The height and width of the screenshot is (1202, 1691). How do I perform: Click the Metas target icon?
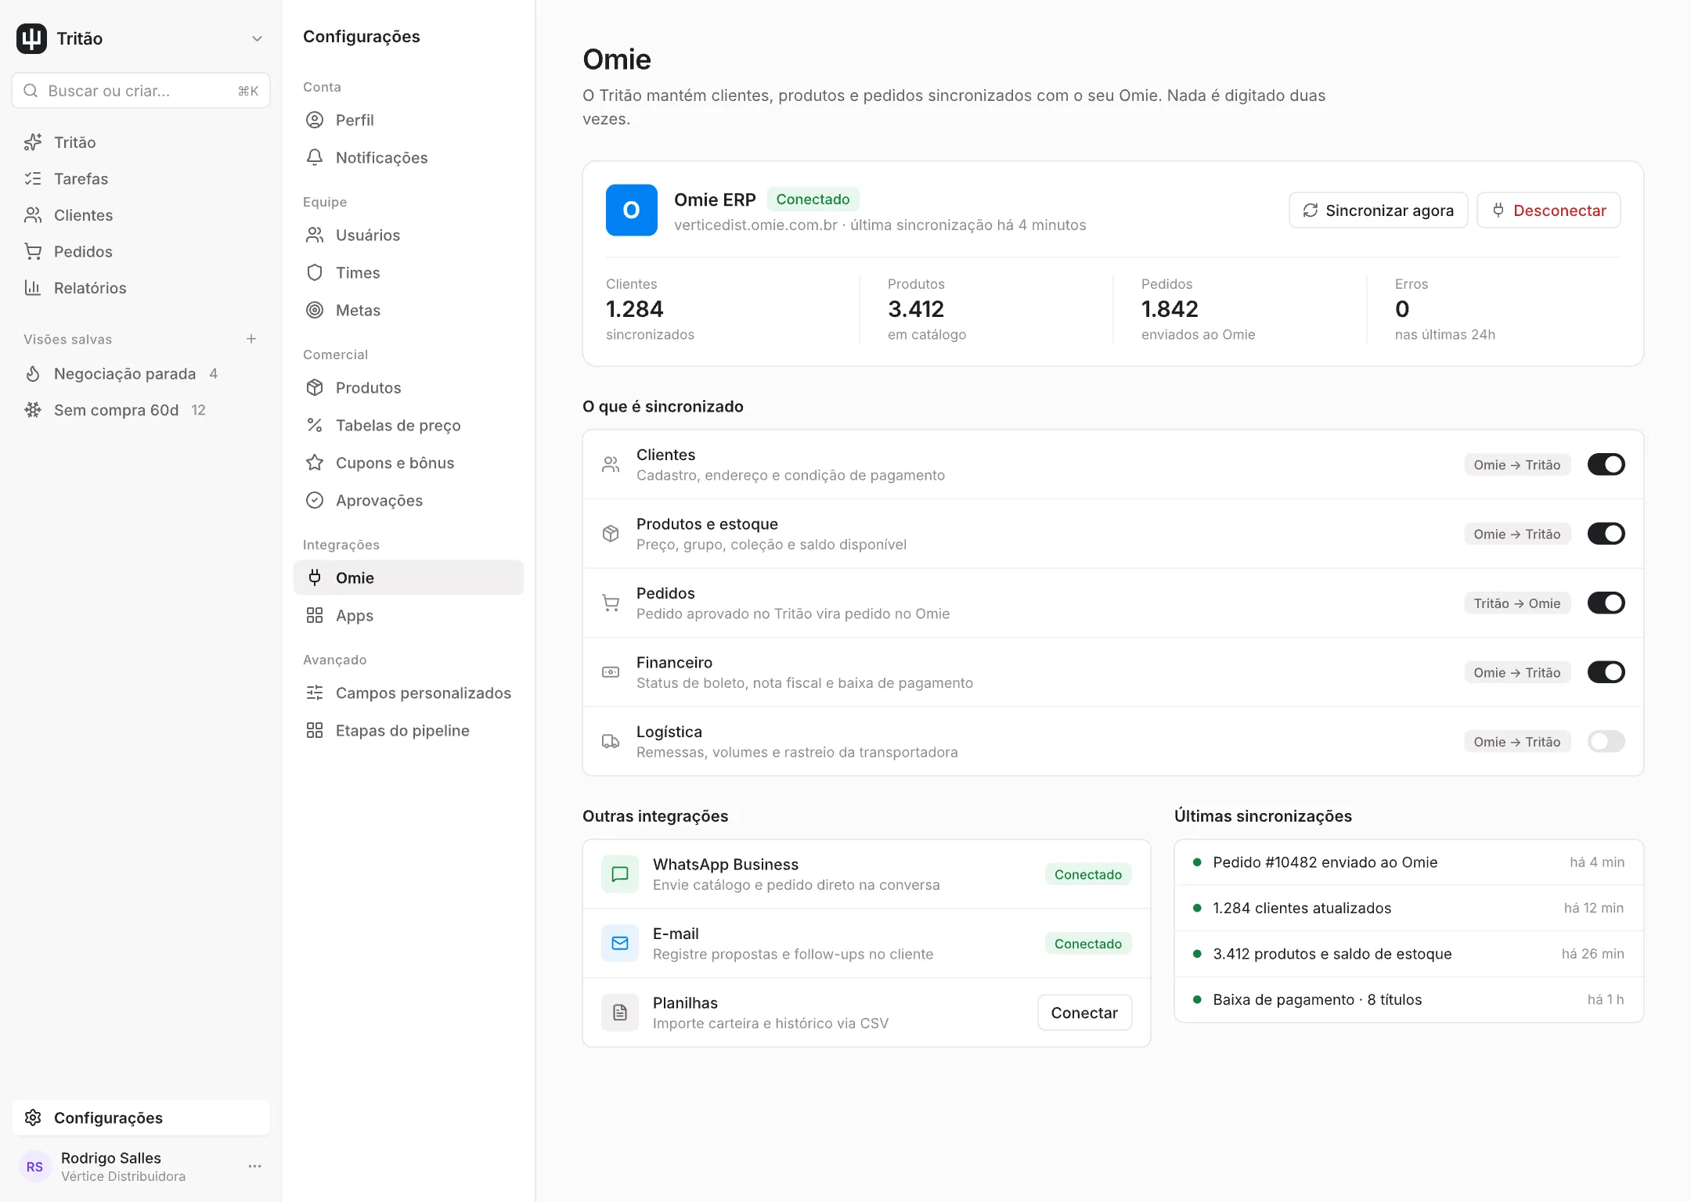[315, 310]
